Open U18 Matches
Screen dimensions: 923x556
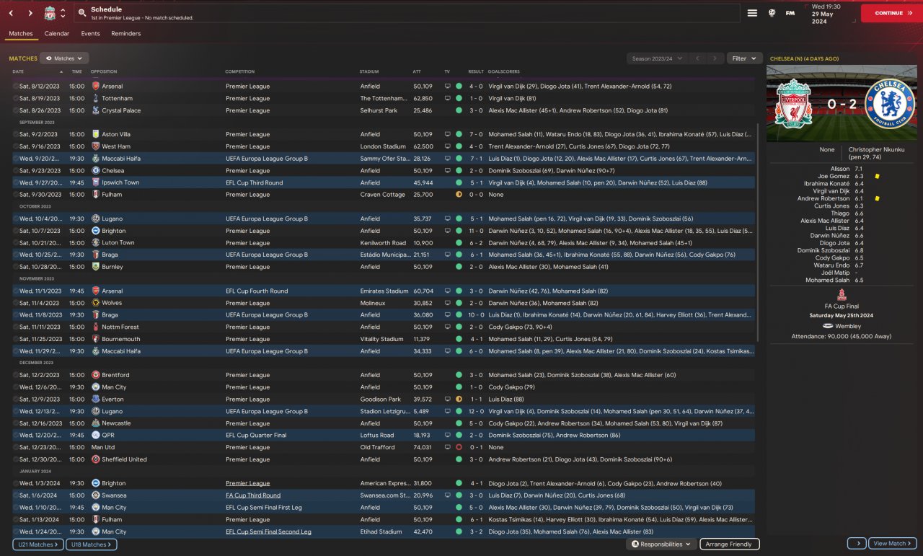92,544
